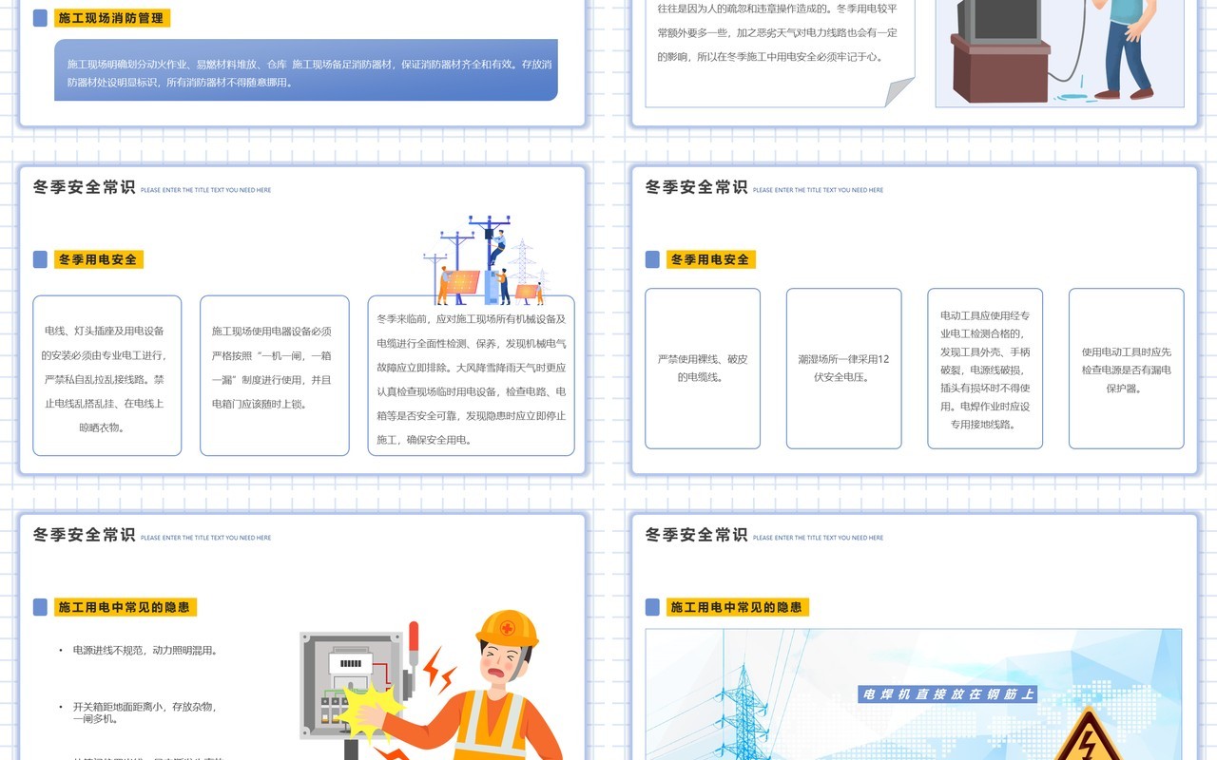Select the 电动工具应使用 text card
The width and height of the screenshot is (1217, 760).
(985, 369)
